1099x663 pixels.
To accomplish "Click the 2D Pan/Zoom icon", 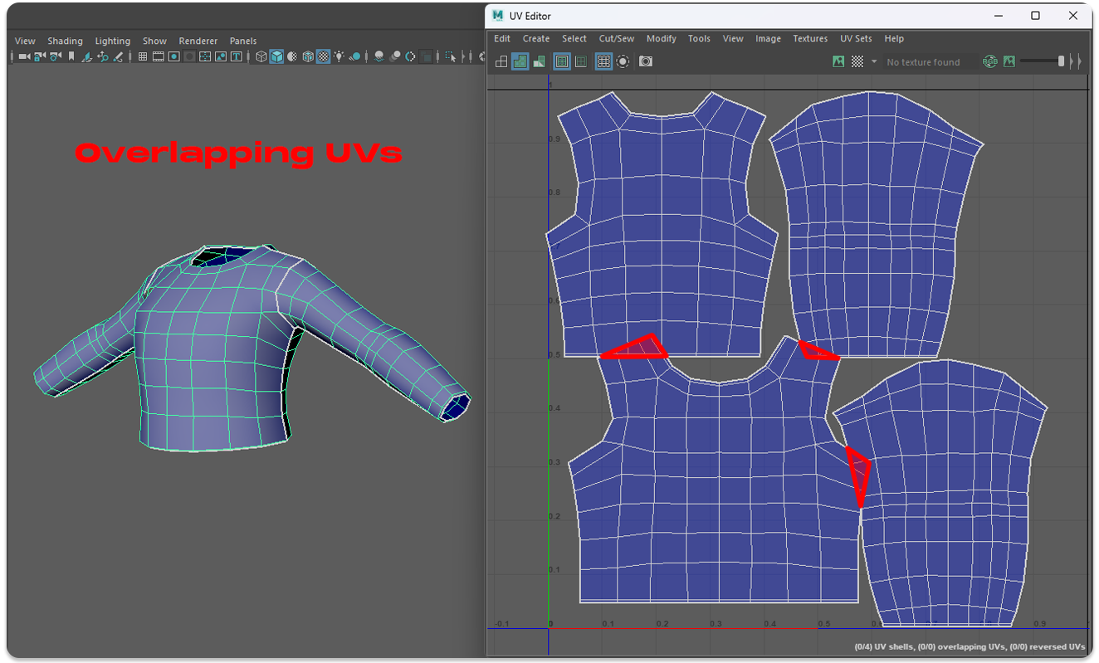I will tap(103, 56).
